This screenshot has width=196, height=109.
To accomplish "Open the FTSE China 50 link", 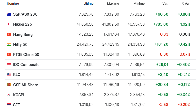I will tap(26, 54).
